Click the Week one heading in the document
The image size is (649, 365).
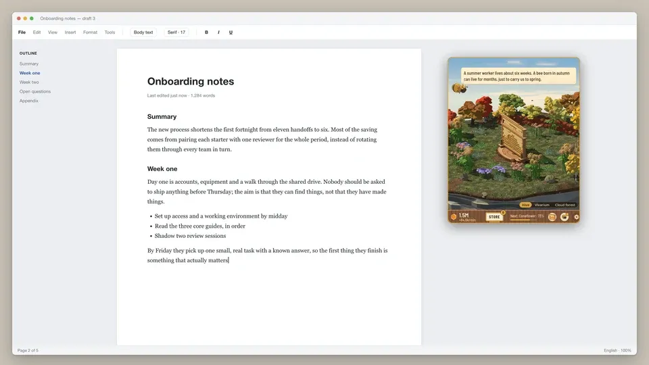[162, 169]
